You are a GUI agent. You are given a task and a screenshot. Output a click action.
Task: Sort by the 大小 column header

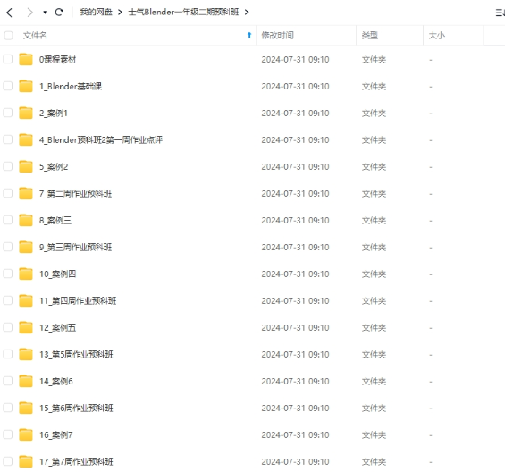436,35
